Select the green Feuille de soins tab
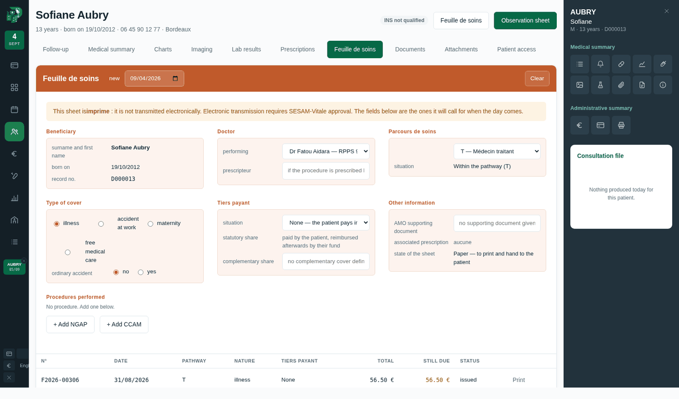The height and width of the screenshot is (399, 679). [355, 50]
